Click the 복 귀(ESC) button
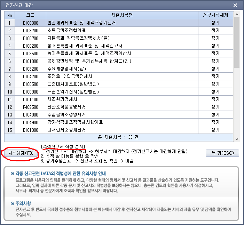Image resolution: width=244 pixels, height=225 pixels. 222,153
